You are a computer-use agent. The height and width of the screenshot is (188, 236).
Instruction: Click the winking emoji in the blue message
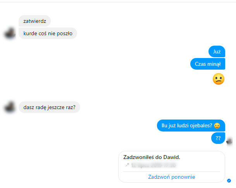[217, 126]
